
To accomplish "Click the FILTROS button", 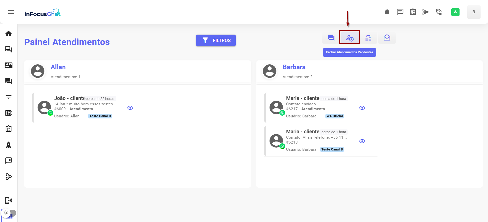I will coord(216,41).
